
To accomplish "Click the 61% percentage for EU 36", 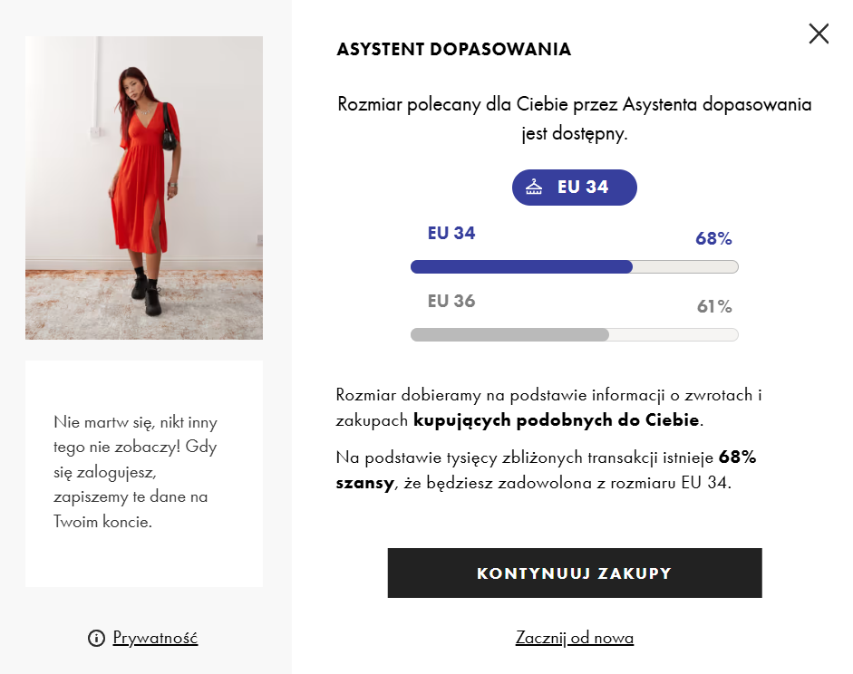I will pyautogui.click(x=714, y=306).
